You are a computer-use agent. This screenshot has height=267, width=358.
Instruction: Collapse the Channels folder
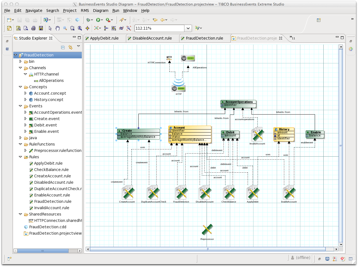pyautogui.click(x=21, y=68)
